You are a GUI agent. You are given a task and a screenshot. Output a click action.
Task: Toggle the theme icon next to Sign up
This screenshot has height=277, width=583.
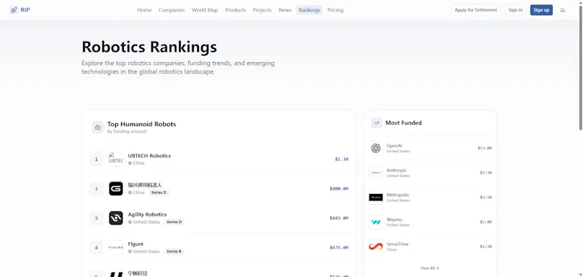[563, 10]
